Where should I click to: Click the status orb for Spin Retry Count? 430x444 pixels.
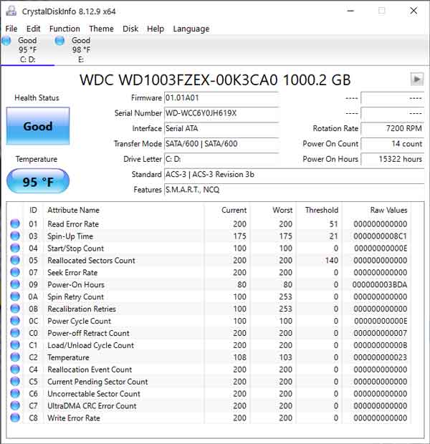pyautogui.click(x=15, y=296)
